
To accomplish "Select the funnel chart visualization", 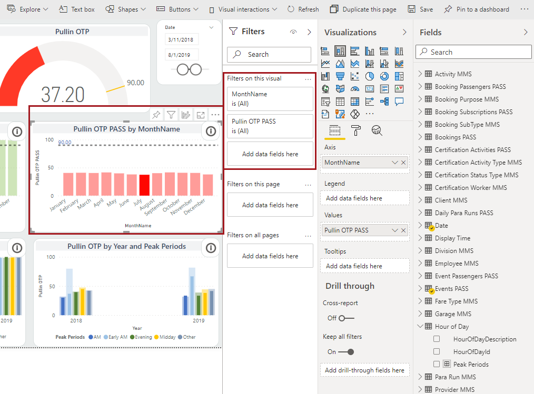I will pyautogui.click(x=340, y=76).
